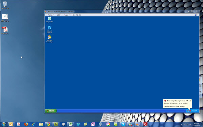Click the XP network tray icon beside the shield
The image size is (203, 127).
pyautogui.click(x=188, y=111)
